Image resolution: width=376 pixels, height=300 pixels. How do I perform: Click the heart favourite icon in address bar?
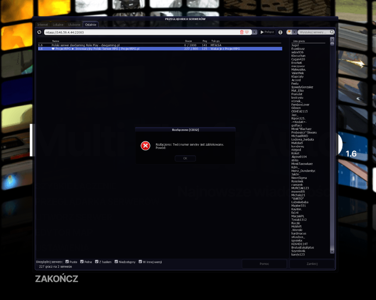[247, 32]
